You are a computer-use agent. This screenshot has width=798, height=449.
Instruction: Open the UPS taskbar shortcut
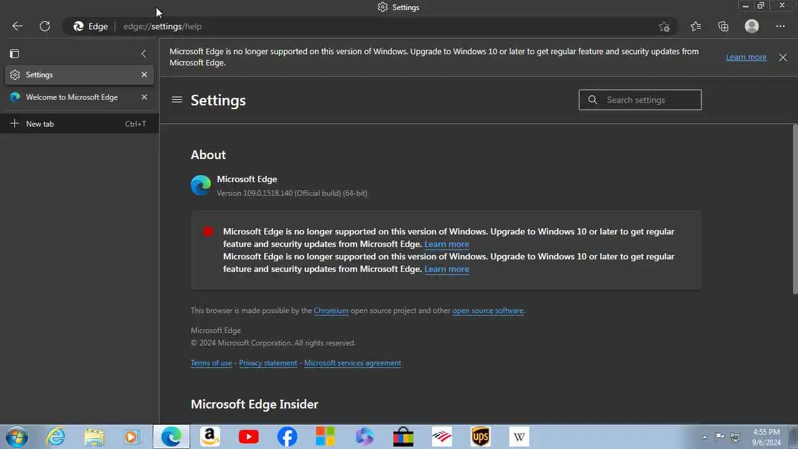(481, 437)
